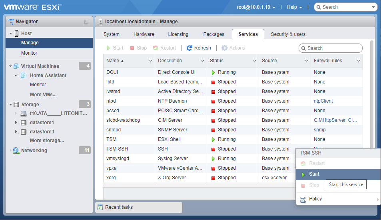Click the Networking globe icon
381x220 pixels.
tap(16, 151)
